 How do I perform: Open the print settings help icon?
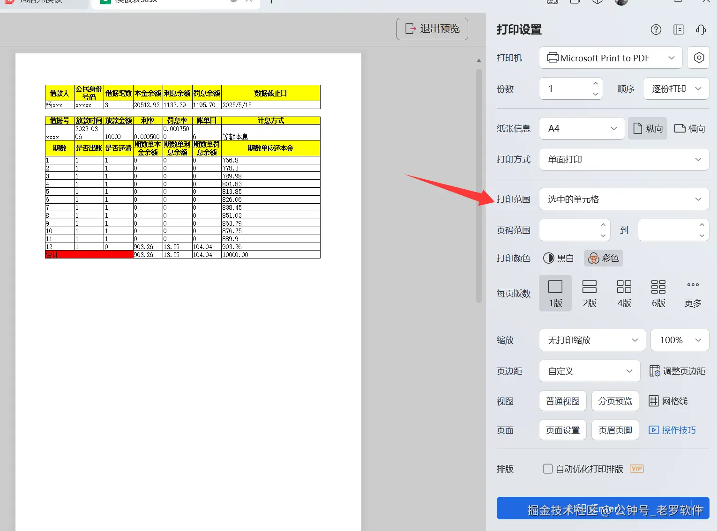[656, 29]
